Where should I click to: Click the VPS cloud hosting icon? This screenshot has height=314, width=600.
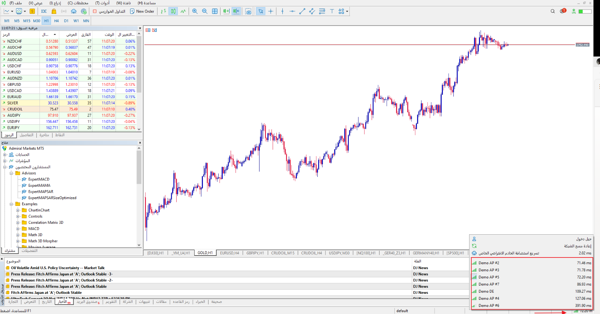74,11
